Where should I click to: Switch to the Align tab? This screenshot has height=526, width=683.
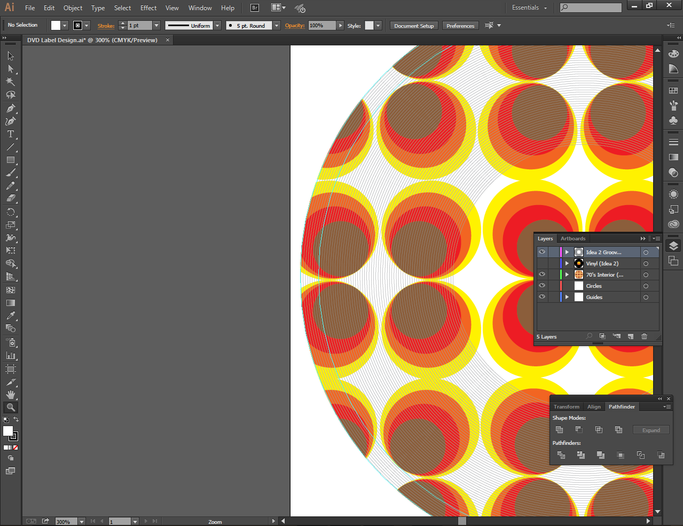[594, 407]
